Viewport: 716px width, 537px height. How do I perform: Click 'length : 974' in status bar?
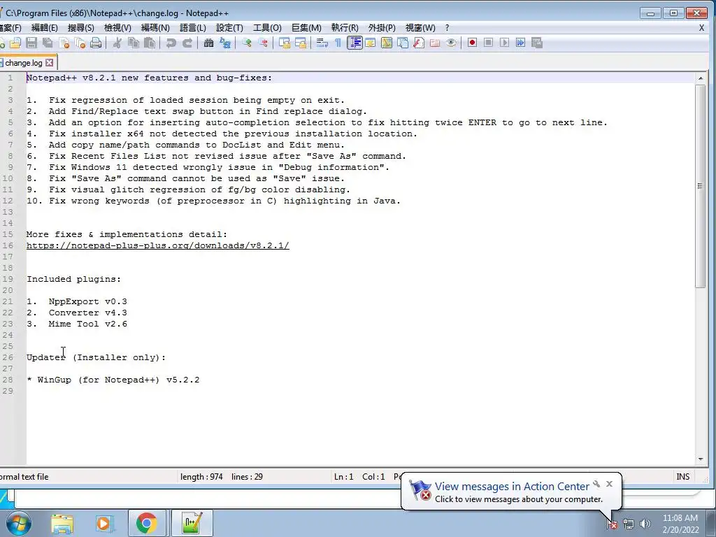(x=201, y=477)
